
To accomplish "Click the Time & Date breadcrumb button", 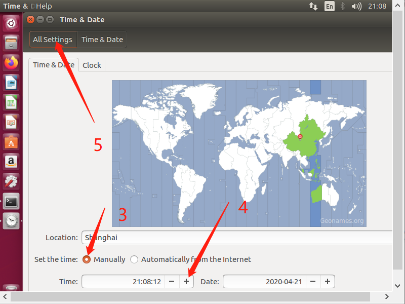I will click(x=102, y=39).
